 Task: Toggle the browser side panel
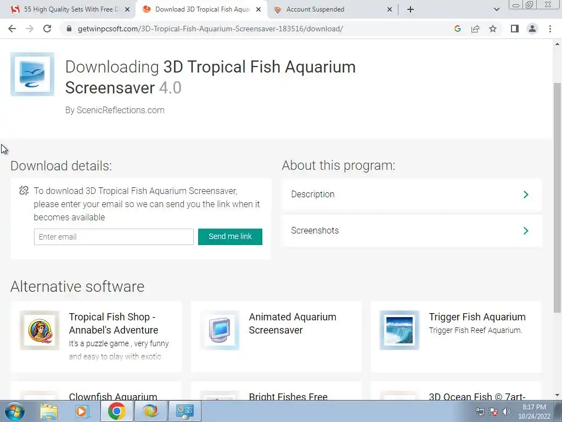[x=515, y=29]
